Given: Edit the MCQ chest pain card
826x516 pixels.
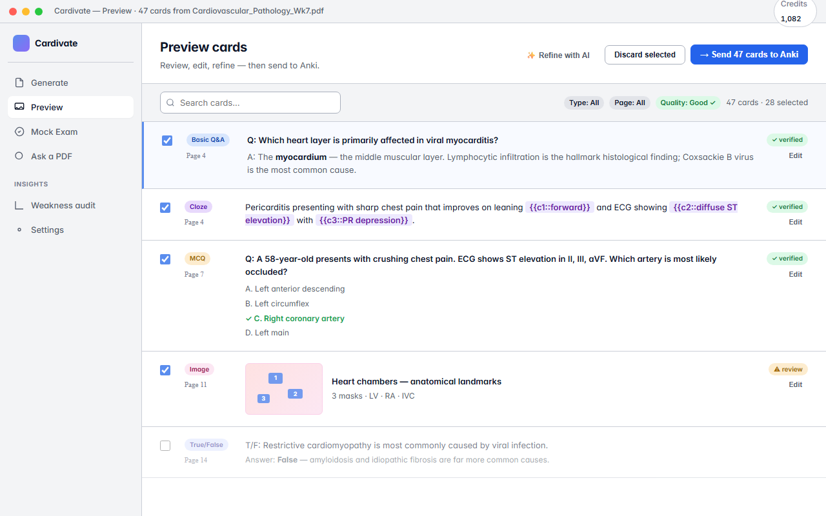Looking at the screenshot, I should pyautogui.click(x=796, y=274).
